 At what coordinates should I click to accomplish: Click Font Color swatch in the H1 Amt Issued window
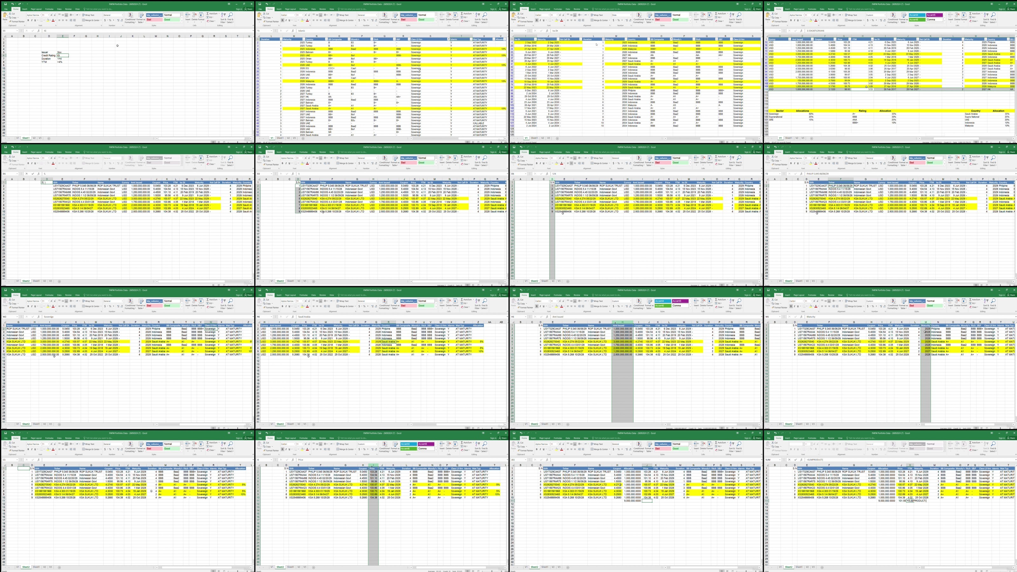[x=561, y=306]
